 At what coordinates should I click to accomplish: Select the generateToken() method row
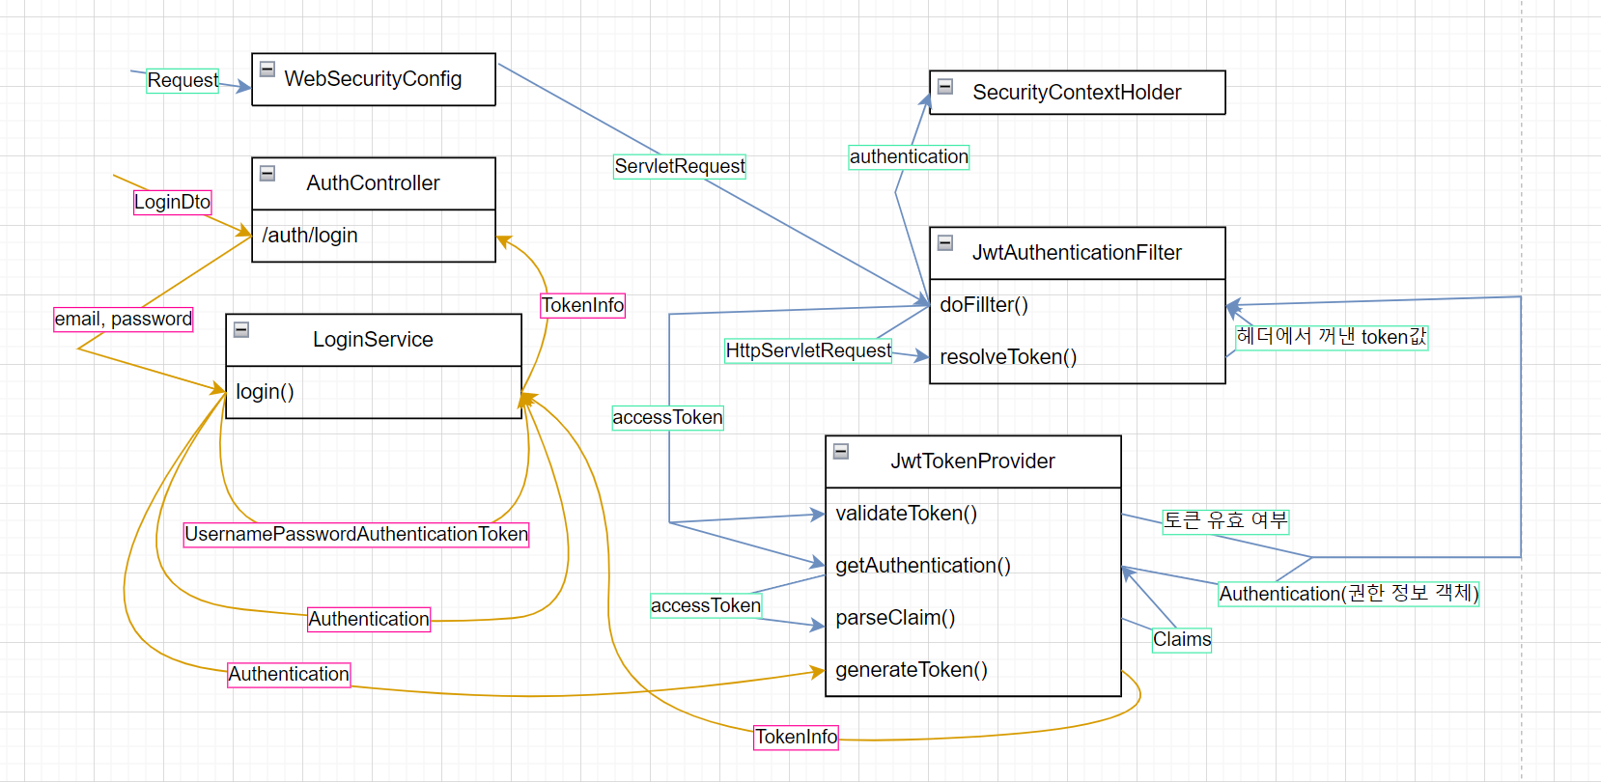click(x=973, y=670)
